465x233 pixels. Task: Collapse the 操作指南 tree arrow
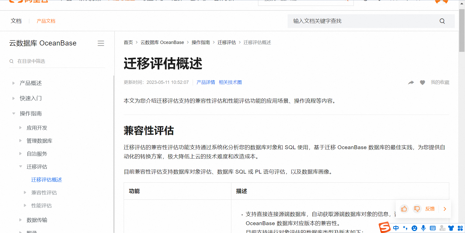pos(13,114)
